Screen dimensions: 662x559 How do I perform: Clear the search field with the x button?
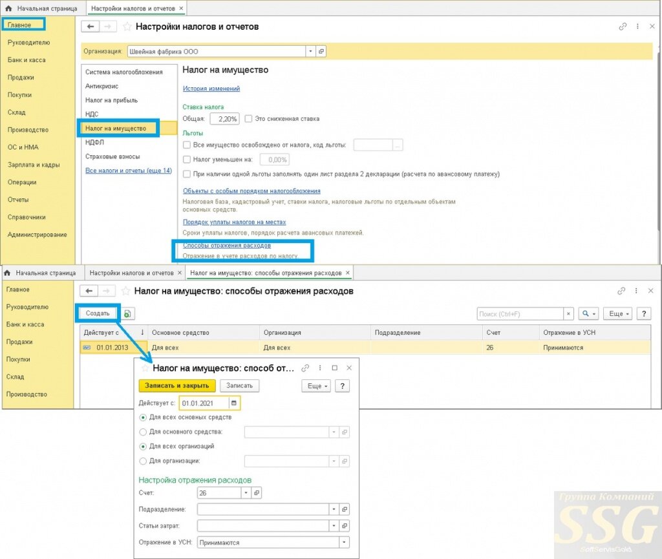click(x=568, y=314)
